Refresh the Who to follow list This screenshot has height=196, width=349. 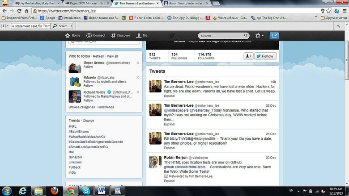point(98,56)
